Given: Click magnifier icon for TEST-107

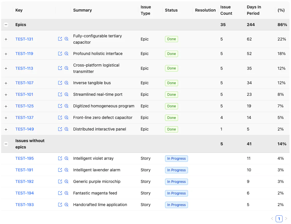Looking at the screenshot, I should click(x=66, y=83).
